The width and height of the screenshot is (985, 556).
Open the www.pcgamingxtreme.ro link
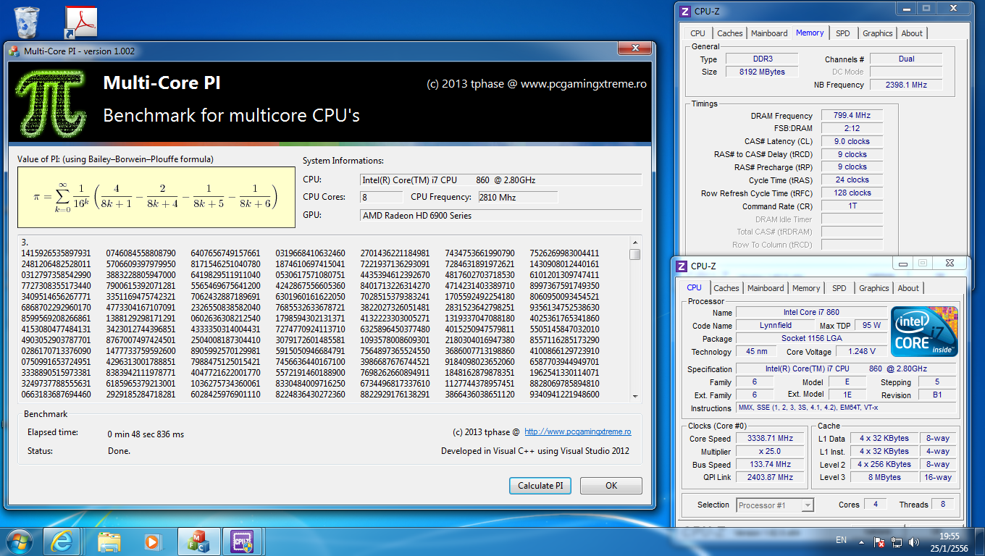577,432
